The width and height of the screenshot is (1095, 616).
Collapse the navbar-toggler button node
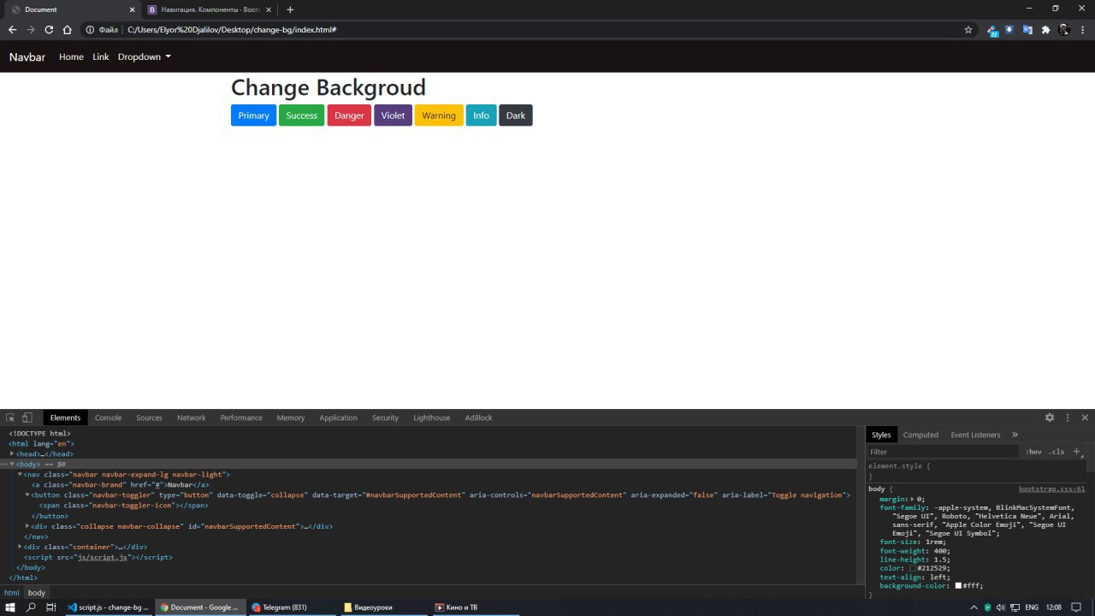tap(27, 495)
